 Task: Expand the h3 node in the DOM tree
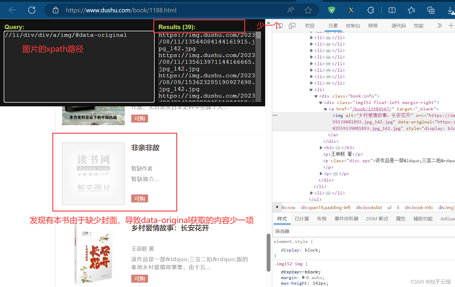(321, 148)
